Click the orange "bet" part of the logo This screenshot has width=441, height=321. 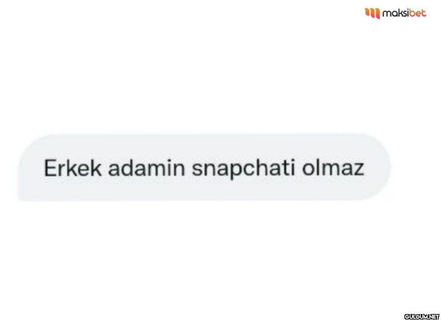pos(418,13)
